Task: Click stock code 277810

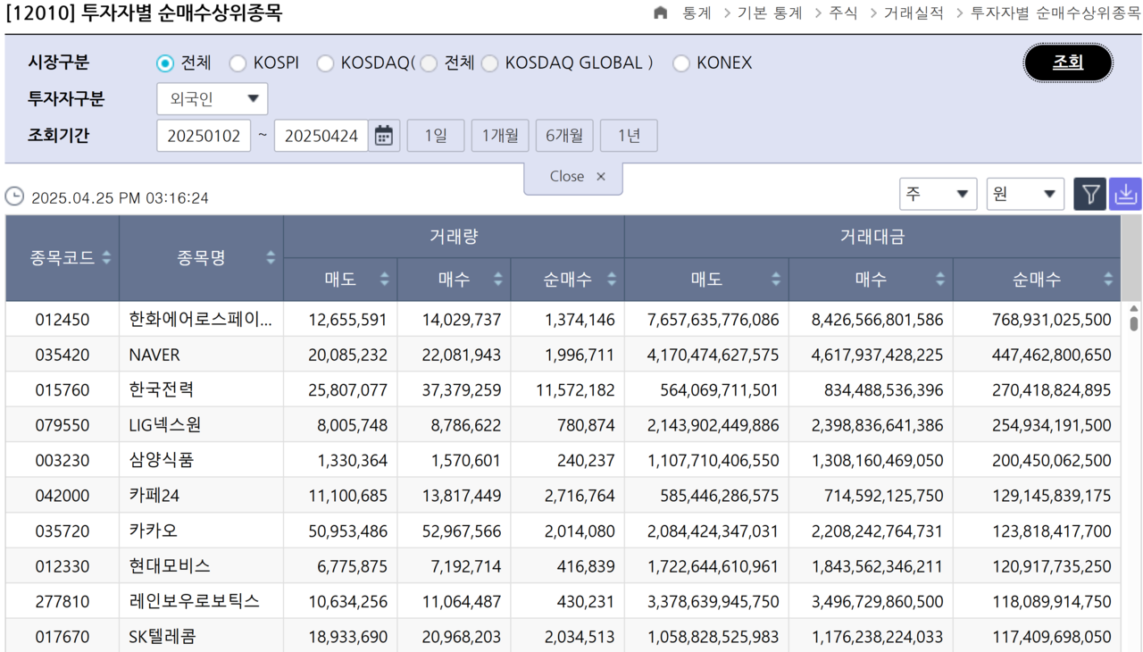Action: click(63, 601)
